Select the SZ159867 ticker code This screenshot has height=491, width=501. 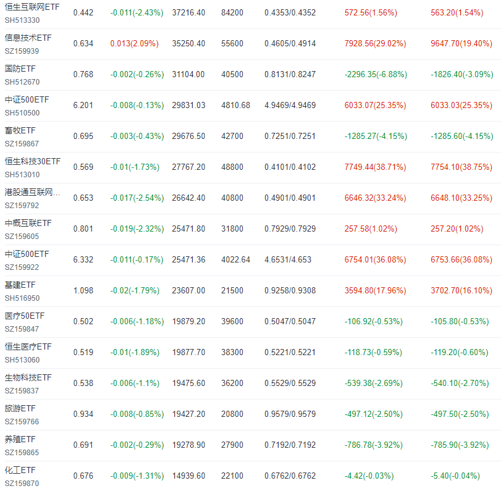point(22,144)
